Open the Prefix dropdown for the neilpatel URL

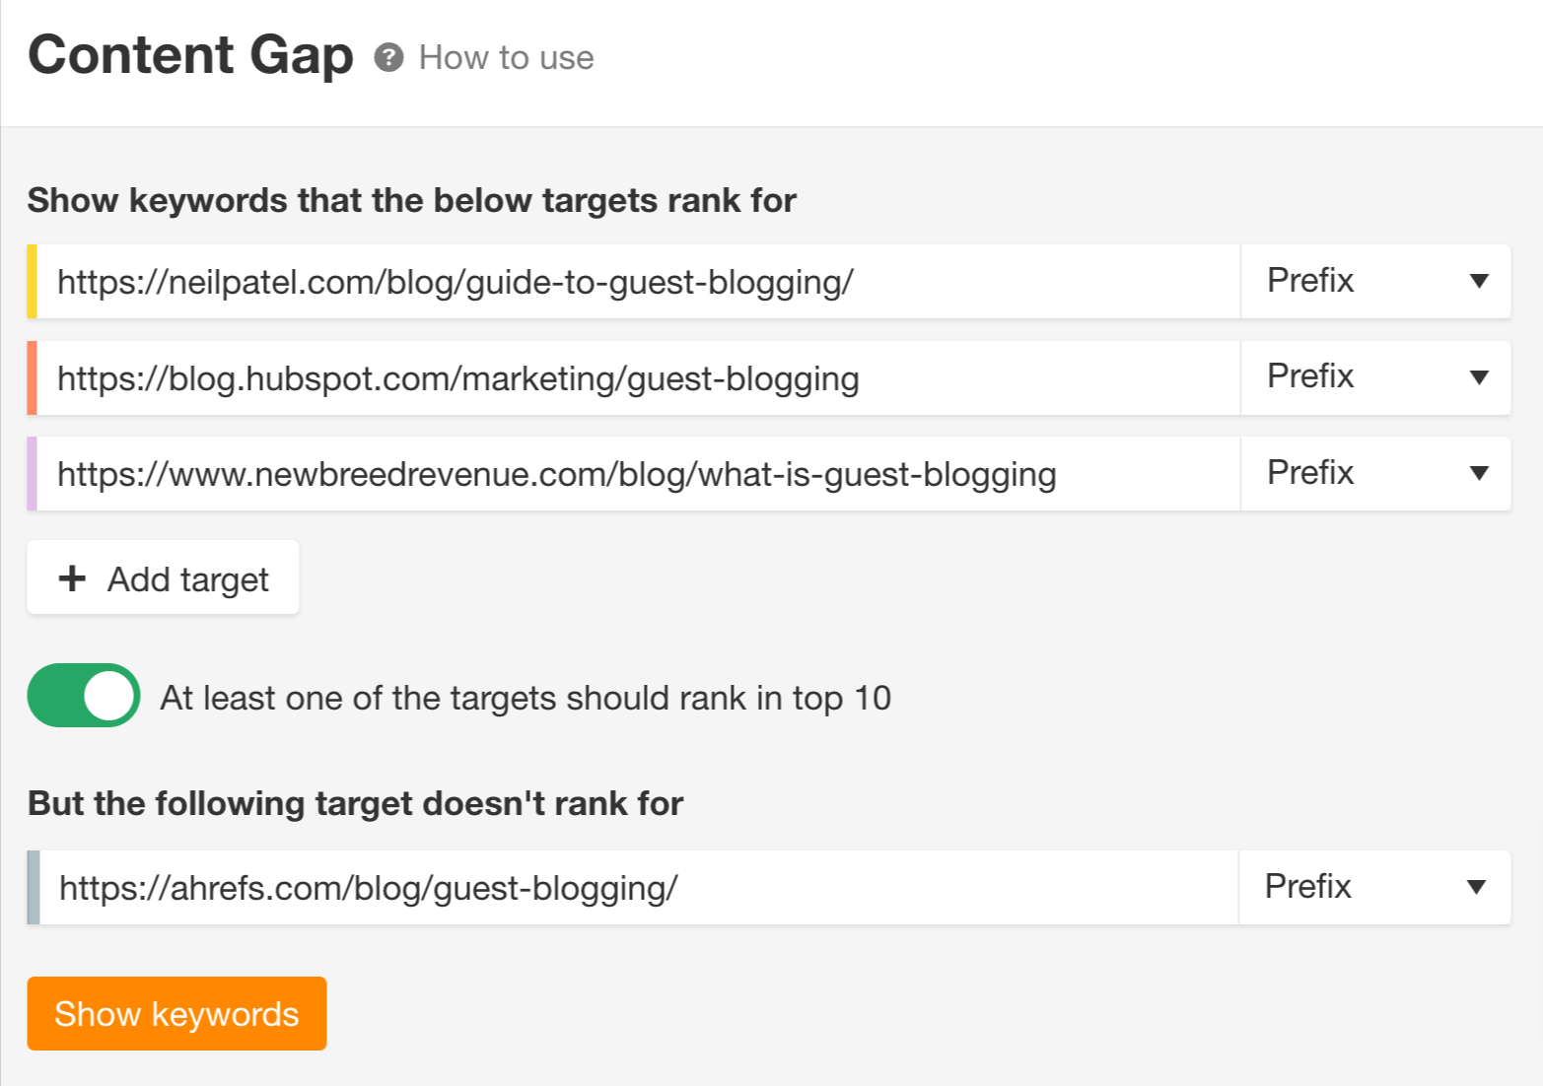tap(1374, 281)
